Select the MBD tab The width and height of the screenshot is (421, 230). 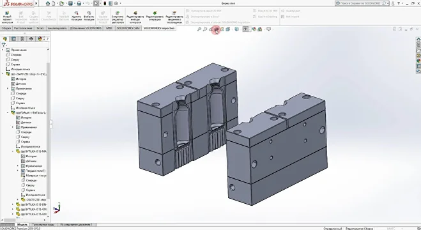click(x=109, y=28)
